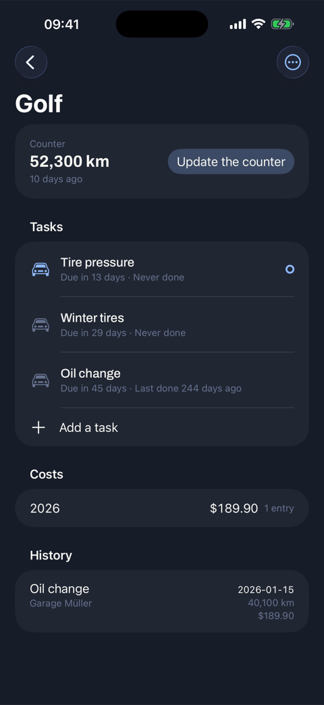Open the Garage Müller oil change history entry

[x=162, y=601]
